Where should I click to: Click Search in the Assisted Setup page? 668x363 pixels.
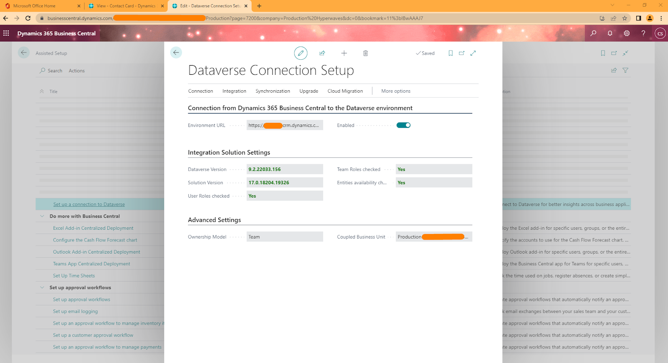click(x=51, y=71)
